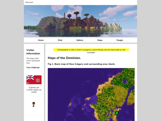The height and width of the screenshot is (121, 161).
Task: Click 'The maps of the server' paragraph
Action: pyautogui.click(x=33, y=61)
